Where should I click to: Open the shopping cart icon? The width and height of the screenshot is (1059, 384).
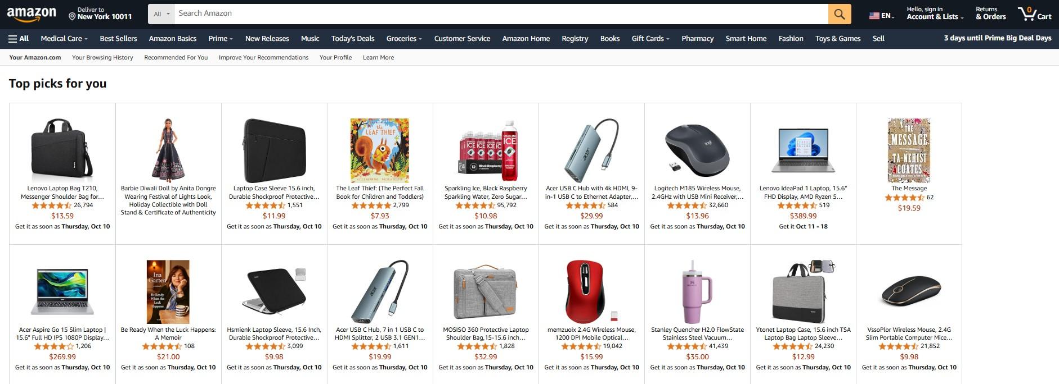click(x=1034, y=14)
